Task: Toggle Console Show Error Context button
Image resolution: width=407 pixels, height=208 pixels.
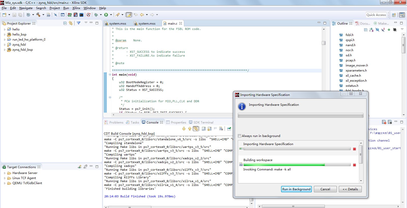Action: coord(196,129)
